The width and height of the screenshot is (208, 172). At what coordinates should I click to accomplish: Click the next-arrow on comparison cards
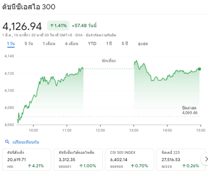click(x=205, y=159)
